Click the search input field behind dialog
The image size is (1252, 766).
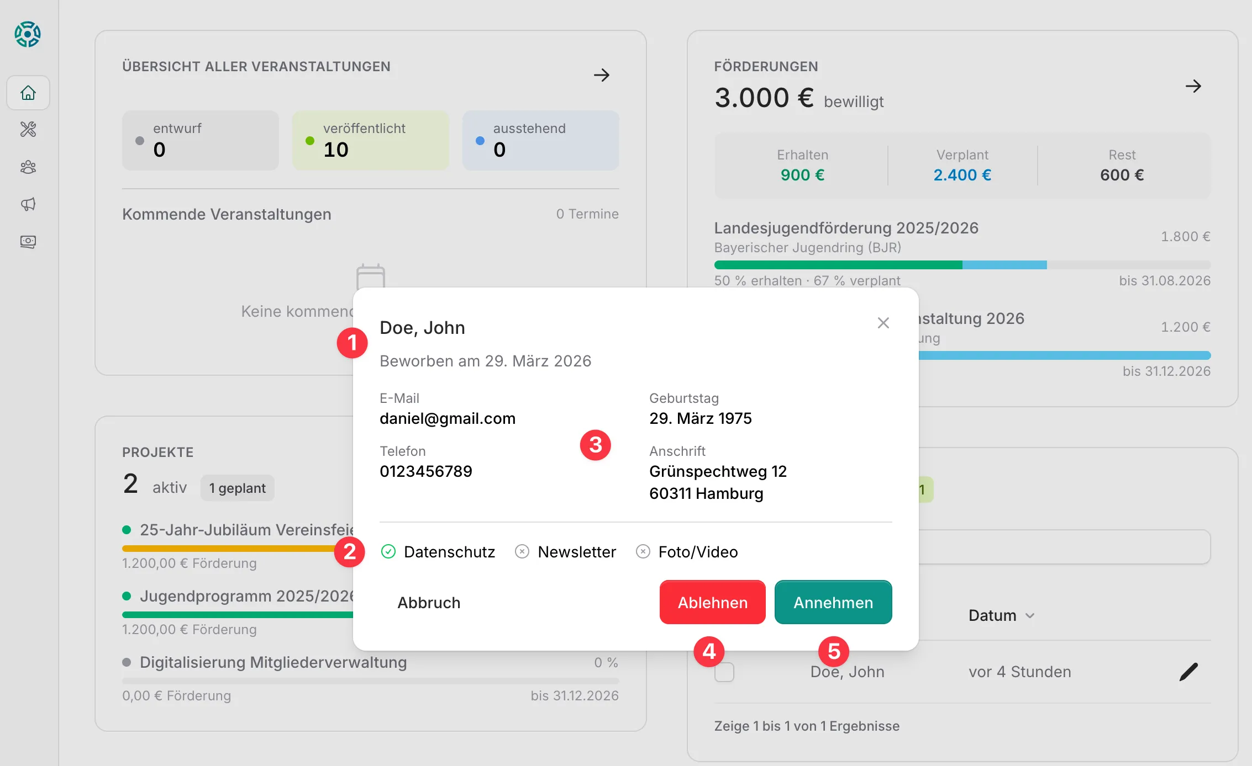tap(1065, 547)
